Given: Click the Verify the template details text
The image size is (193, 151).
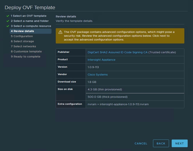Looking at the screenshot, I should [74, 21].
